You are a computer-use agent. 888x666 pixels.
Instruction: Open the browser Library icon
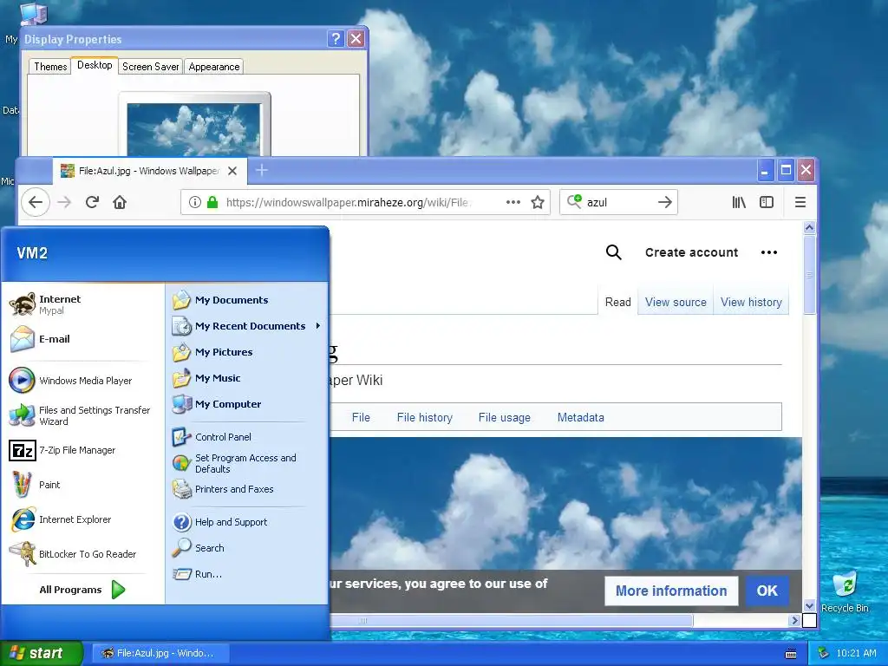click(739, 202)
